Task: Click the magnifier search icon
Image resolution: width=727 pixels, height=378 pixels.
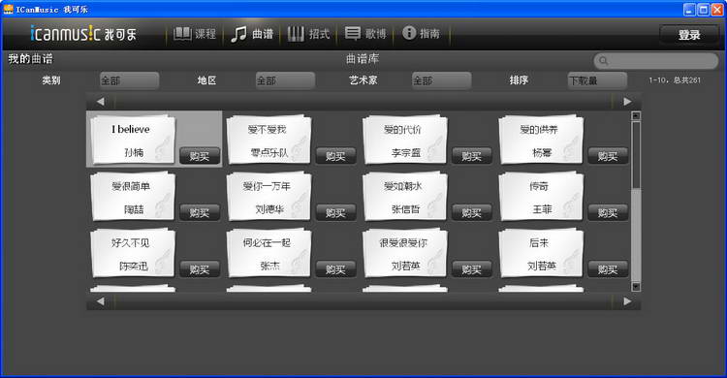Action: [603, 60]
